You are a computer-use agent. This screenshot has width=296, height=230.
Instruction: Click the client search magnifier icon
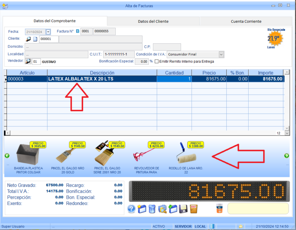pyautogui.click(x=28, y=39)
